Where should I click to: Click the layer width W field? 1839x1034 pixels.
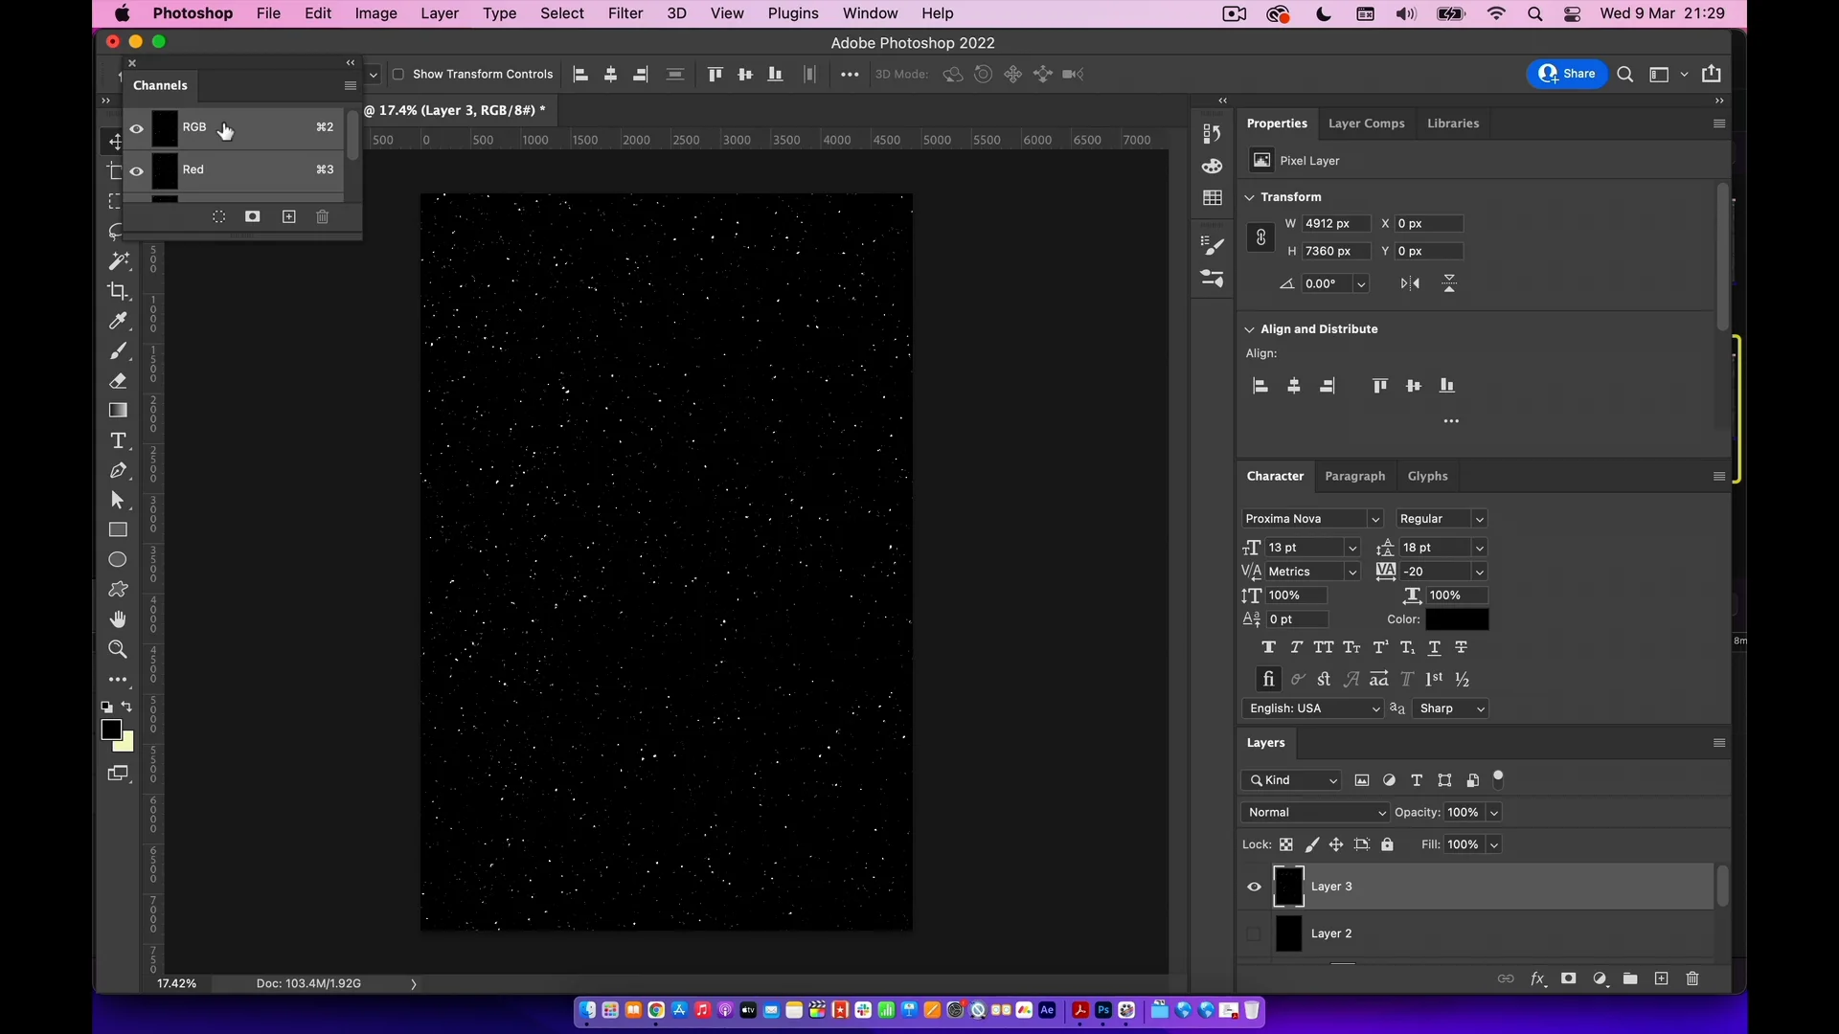(1336, 224)
